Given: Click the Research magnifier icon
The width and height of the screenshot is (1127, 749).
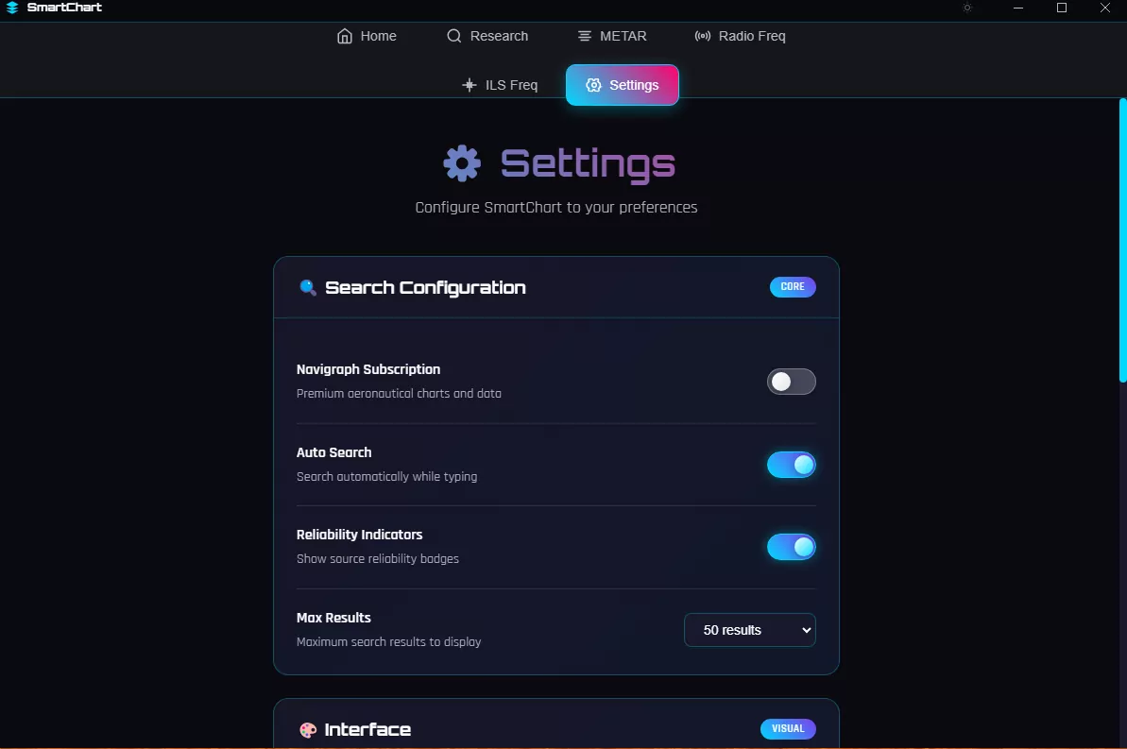Looking at the screenshot, I should point(454,36).
